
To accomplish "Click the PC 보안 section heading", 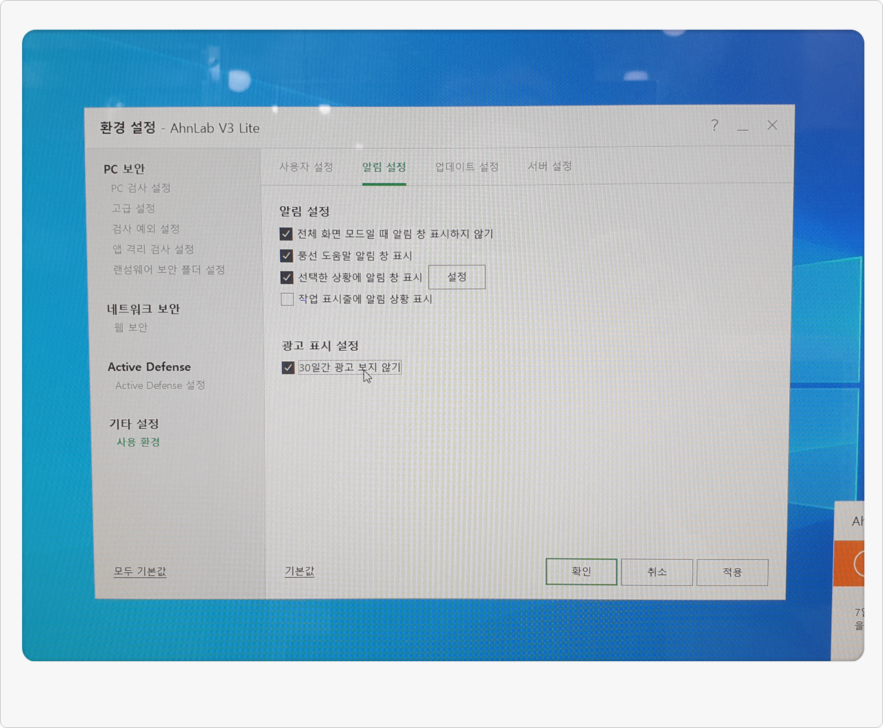I will click(124, 169).
